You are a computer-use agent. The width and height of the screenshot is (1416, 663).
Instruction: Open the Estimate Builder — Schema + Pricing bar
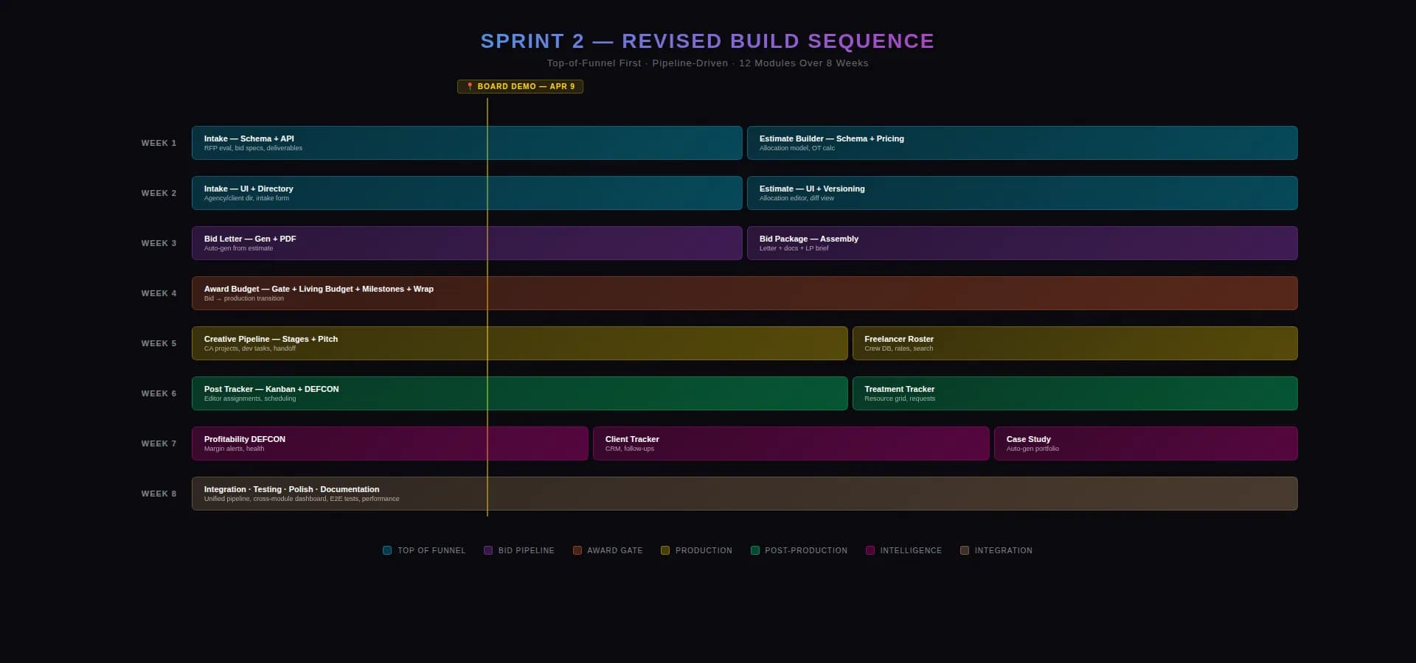[x=1021, y=143]
